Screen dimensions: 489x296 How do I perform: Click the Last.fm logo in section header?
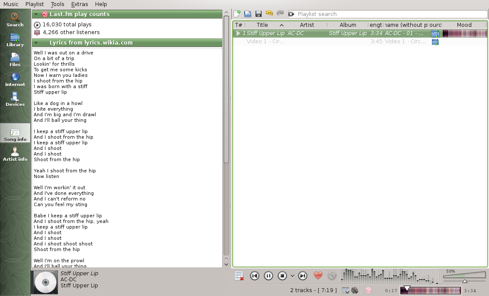45,14
